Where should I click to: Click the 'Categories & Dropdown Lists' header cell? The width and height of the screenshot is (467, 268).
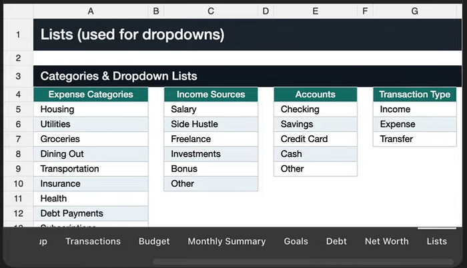pos(248,76)
